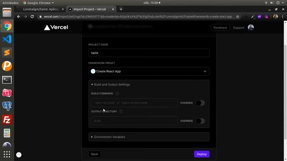The width and height of the screenshot is (287, 161).
Task: Launch Visual Studio Code from dock
Action: [7, 39]
